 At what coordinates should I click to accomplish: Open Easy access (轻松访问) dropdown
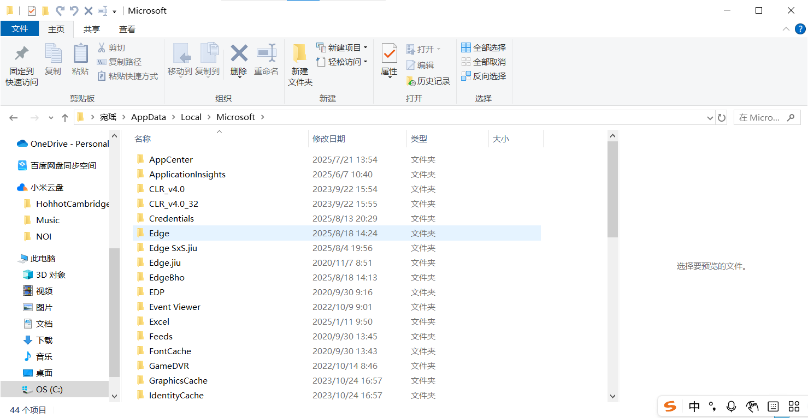(x=342, y=62)
